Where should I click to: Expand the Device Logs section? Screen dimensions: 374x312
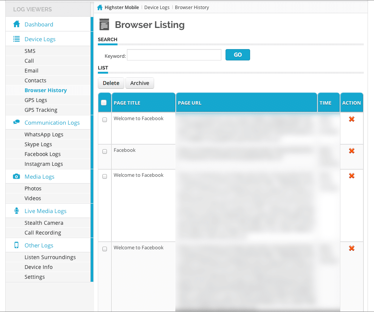(40, 39)
